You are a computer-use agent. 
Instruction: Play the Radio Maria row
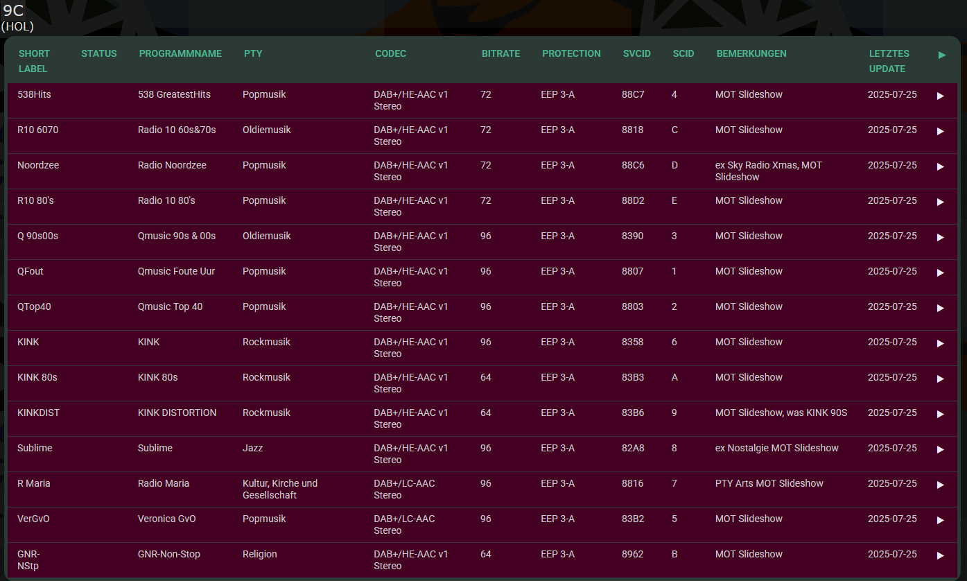pos(940,485)
